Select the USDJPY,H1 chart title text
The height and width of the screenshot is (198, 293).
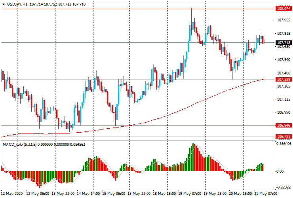click(x=17, y=4)
